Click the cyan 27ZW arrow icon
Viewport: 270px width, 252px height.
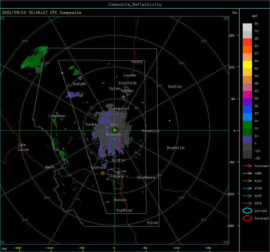(x=247, y=188)
